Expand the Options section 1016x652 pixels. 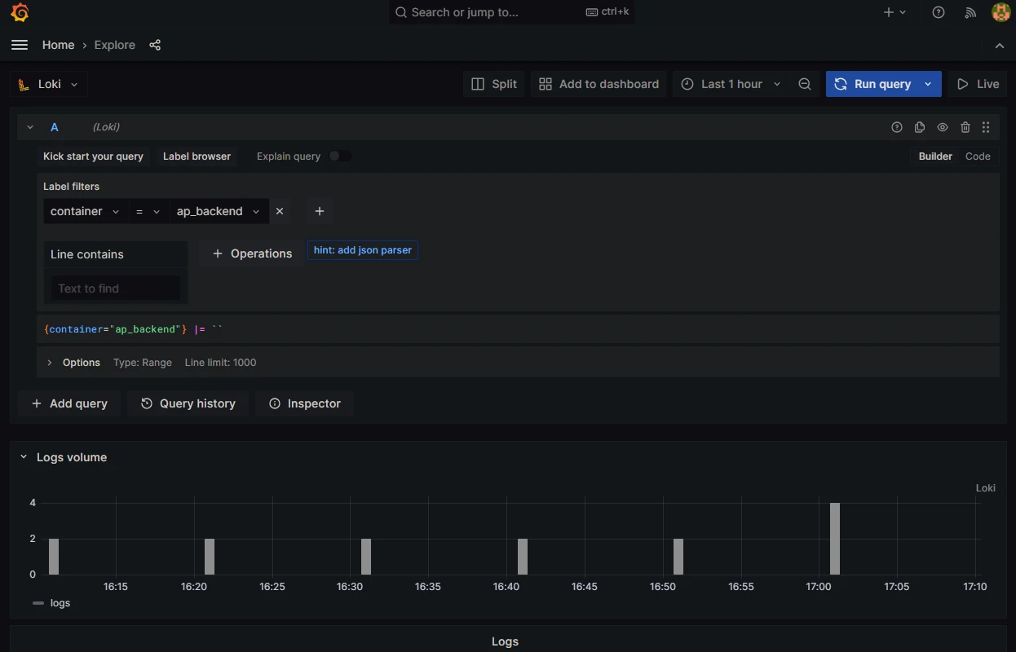tap(81, 362)
